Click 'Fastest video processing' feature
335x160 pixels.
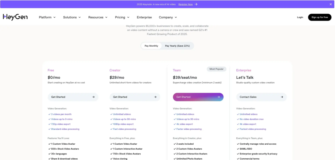253,129
